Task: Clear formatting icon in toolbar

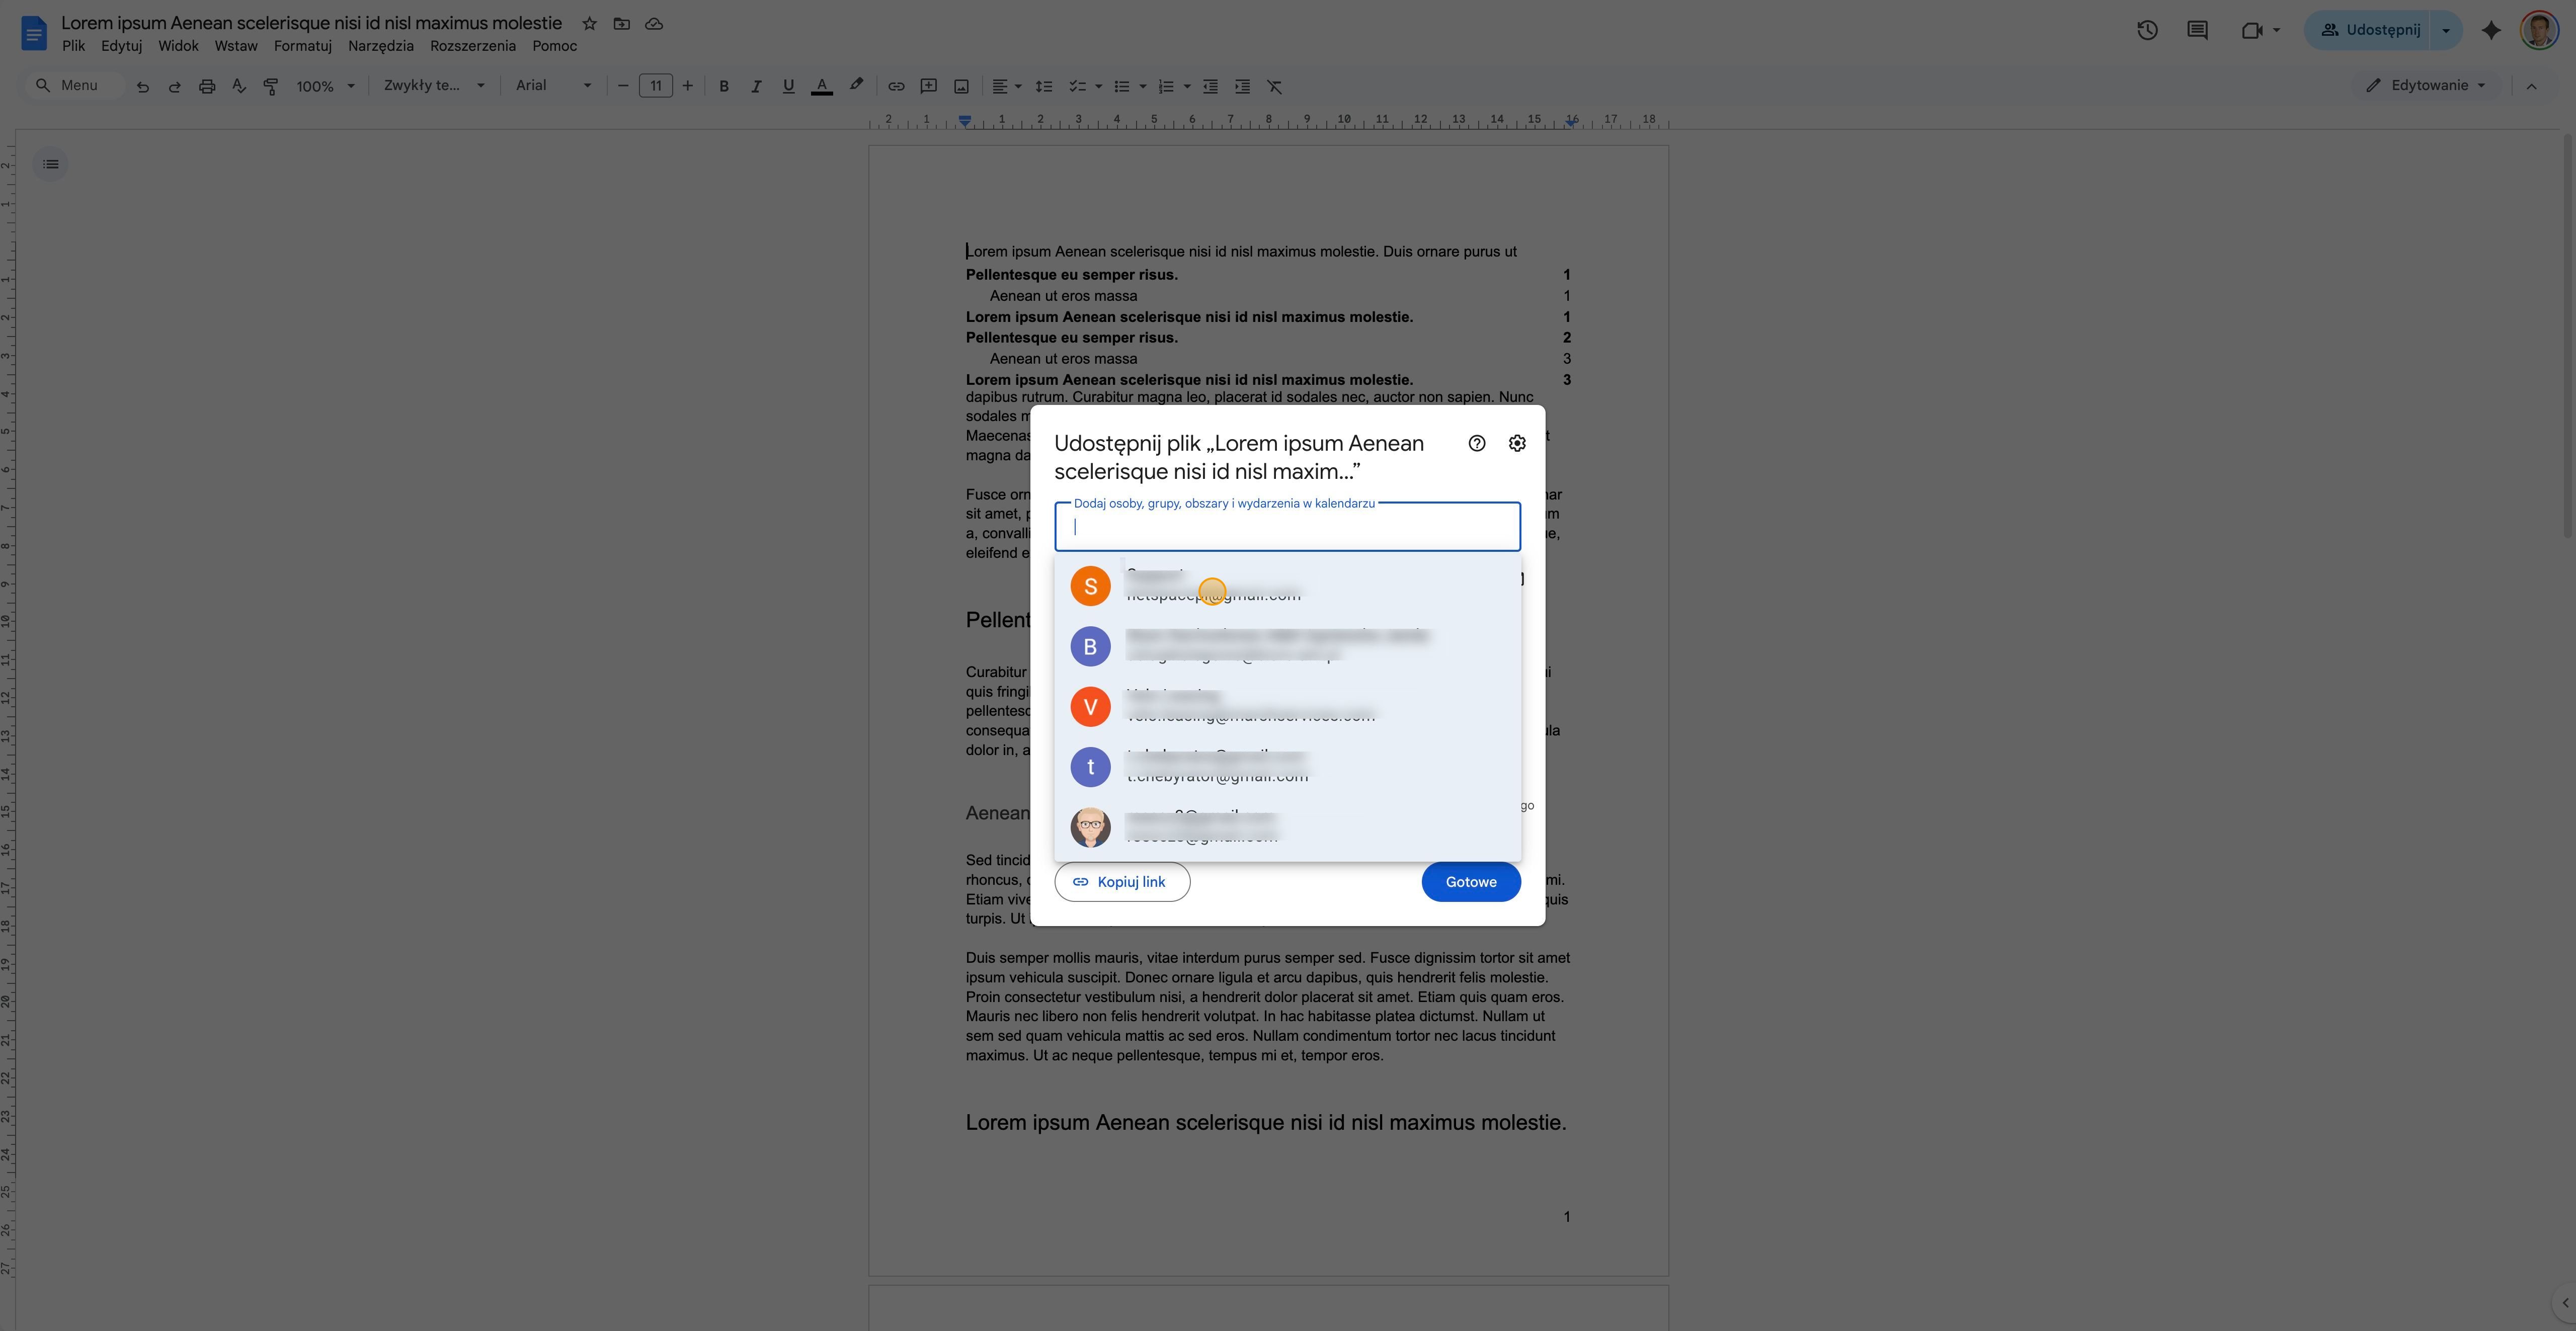Action: (x=1274, y=86)
